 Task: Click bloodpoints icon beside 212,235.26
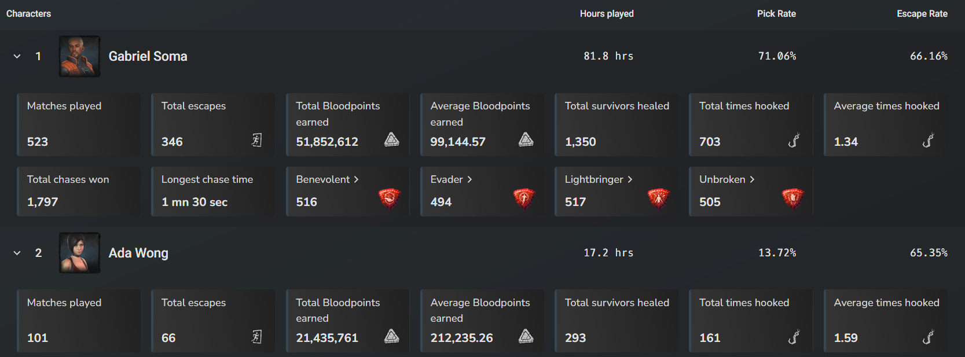pos(526,336)
